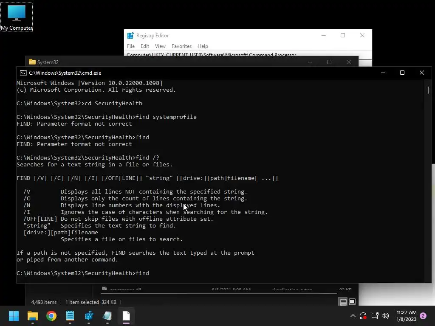Switch Explorer to large thumbnails view
435x326 pixels.
pyautogui.click(x=352, y=302)
